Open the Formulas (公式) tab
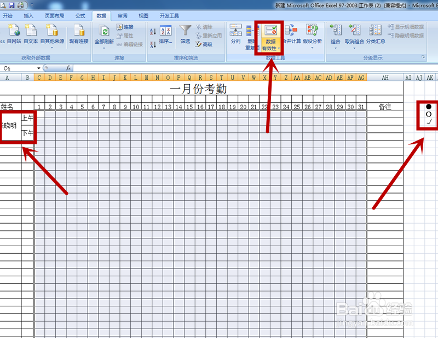Screen dimensions: 438x338 tap(80, 16)
